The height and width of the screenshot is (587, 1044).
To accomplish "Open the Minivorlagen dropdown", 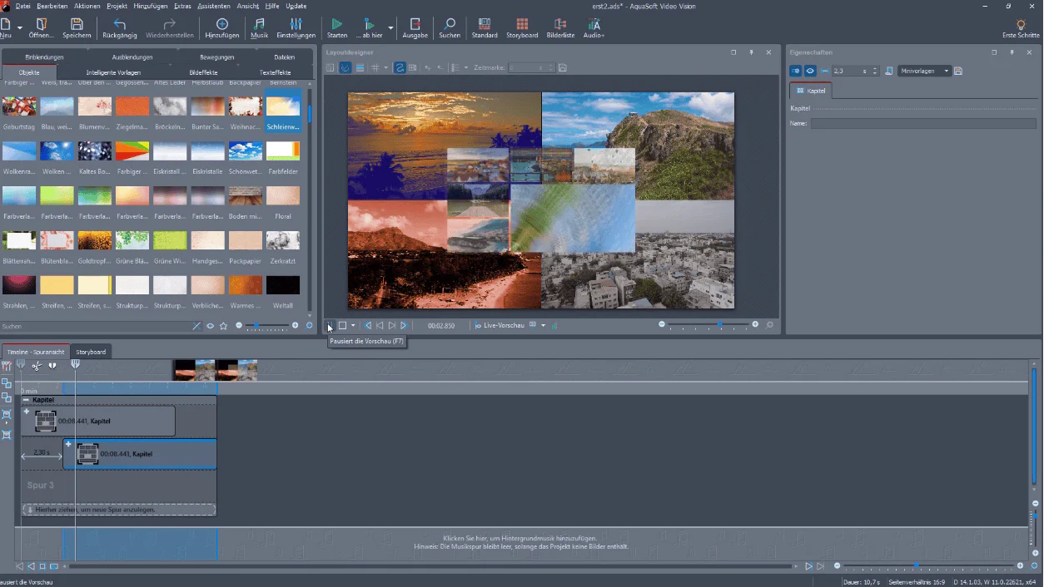I will (925, 71).
